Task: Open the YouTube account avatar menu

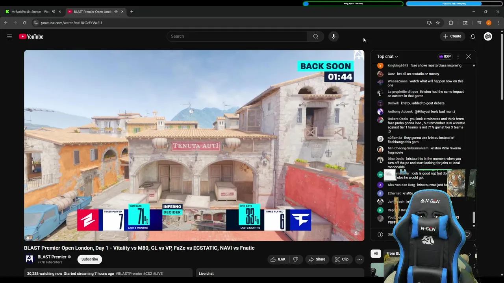Action: pos(488,37)
